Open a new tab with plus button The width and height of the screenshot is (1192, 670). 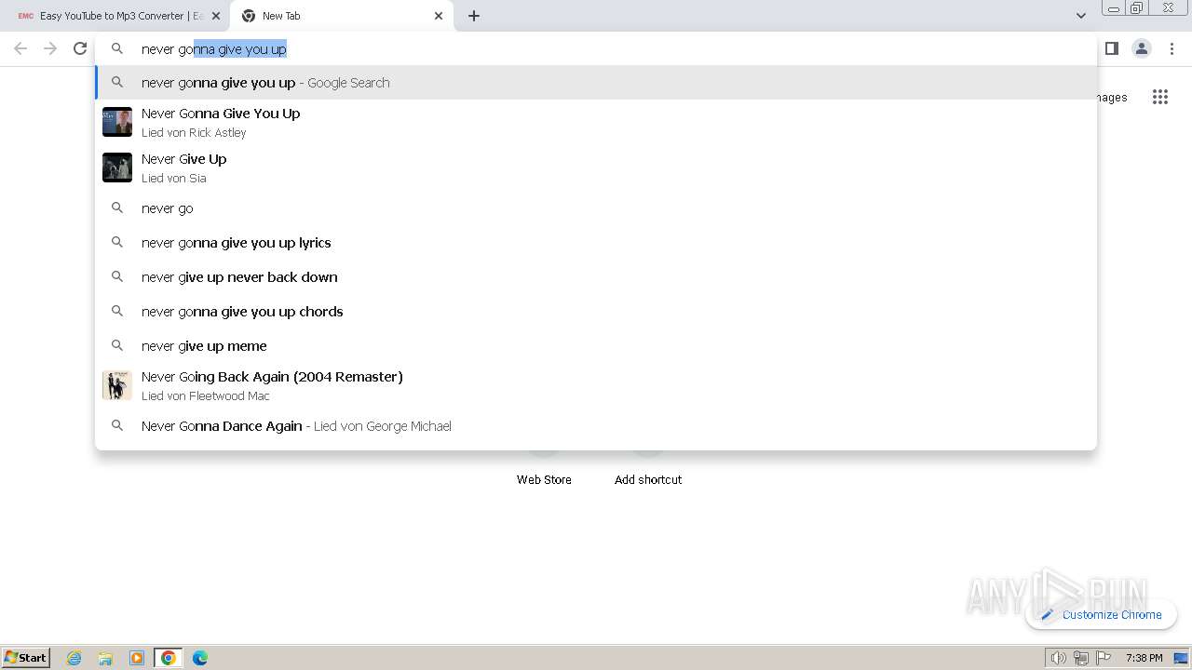(x=474, y=16)
